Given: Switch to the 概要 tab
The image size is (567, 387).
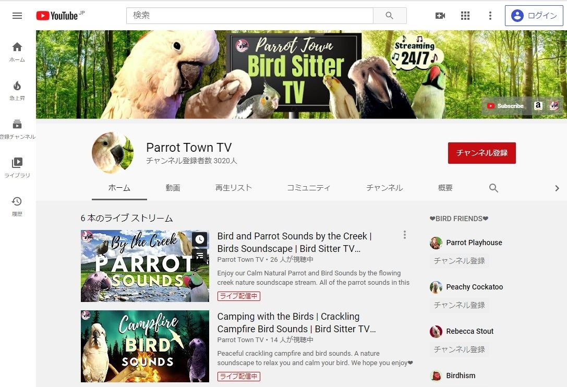Looking at the screenshot, I should (x=445, y=188).
